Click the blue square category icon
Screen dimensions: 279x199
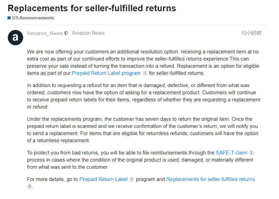(x=9, y=18)
